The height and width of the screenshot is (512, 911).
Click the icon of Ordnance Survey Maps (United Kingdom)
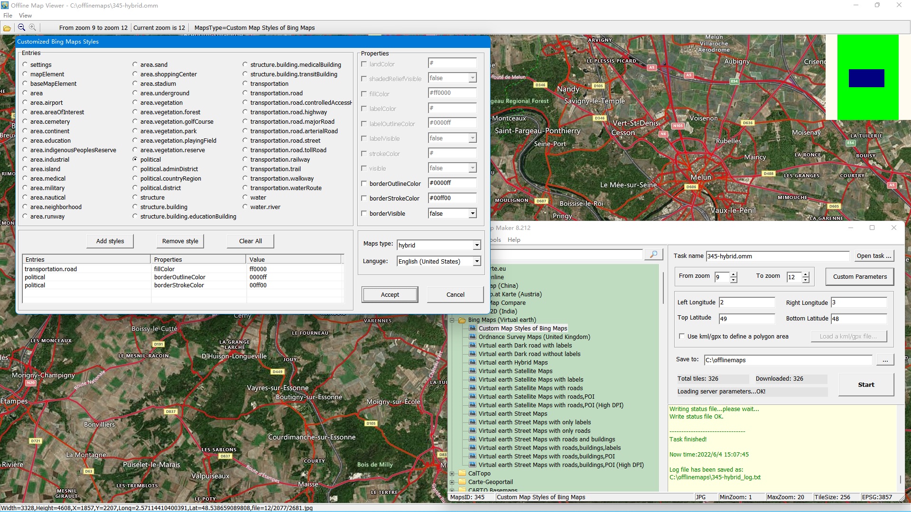point(473,337)
